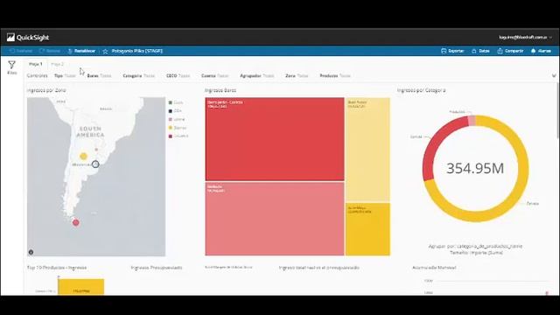Click the map info icon
560x315 pixels.
coord(31,252)
